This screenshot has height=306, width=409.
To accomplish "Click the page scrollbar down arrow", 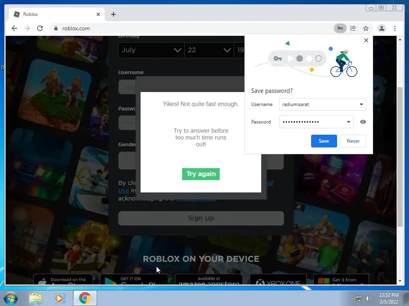I will 400,281.
